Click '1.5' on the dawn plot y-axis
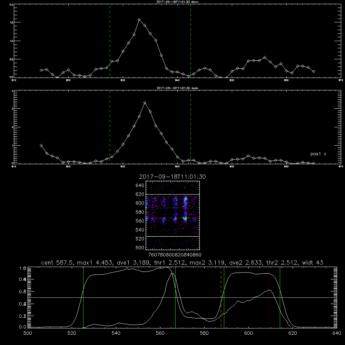The height and width of the screenshot is (345, 345). point(12,22)
